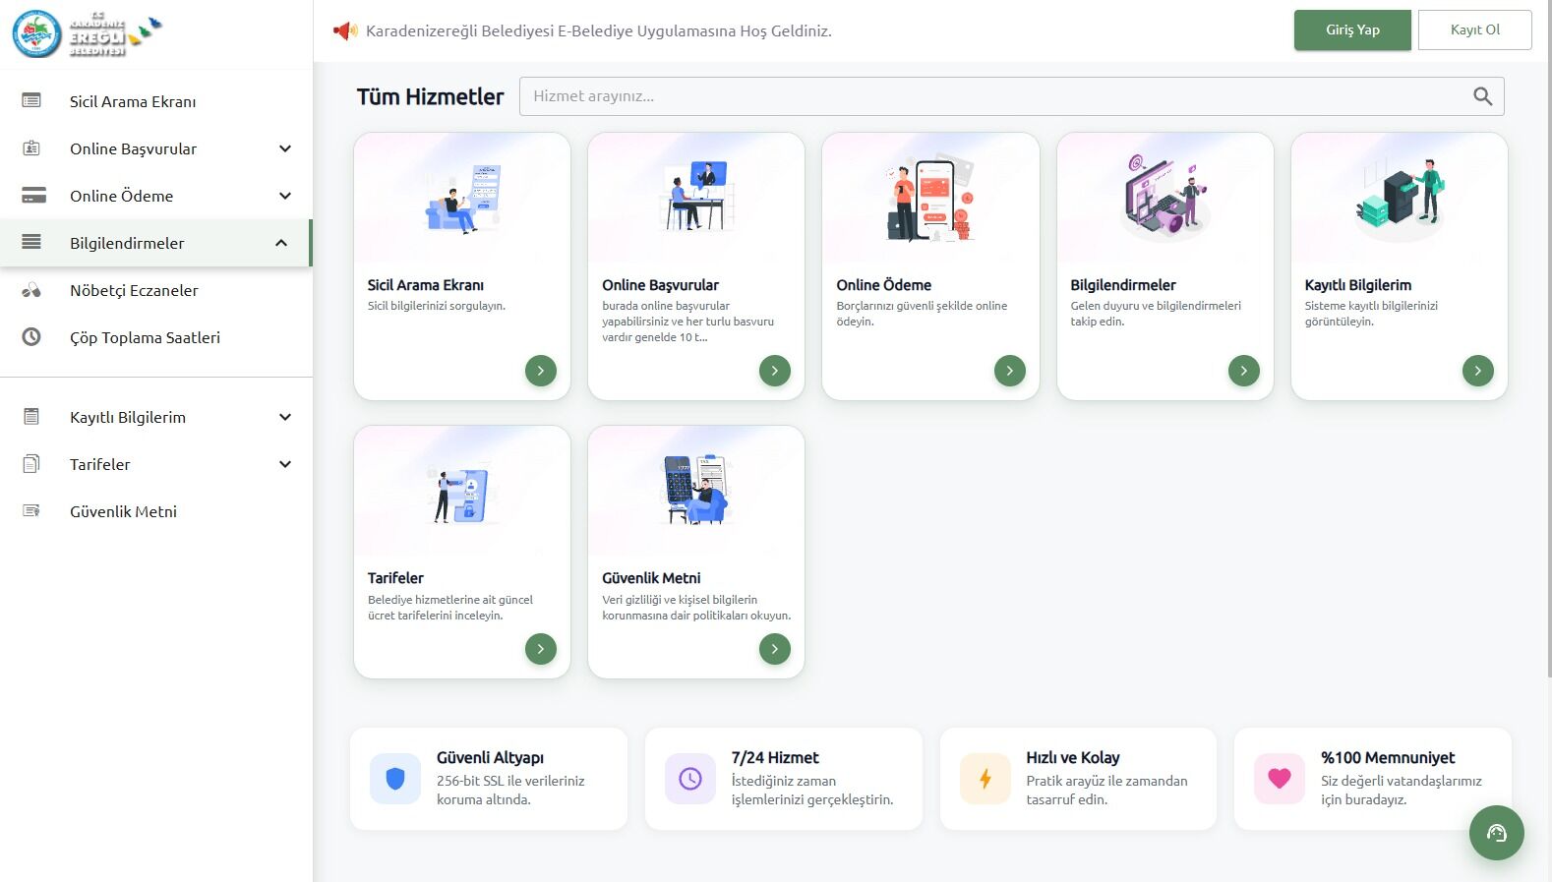Click the 7/24 Hizmet clock icon
The image size is (1552, 882).
(x=690, y=779)
